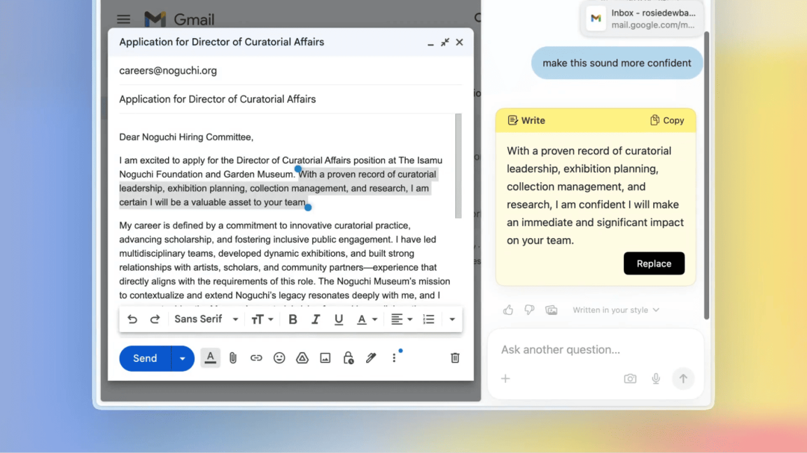Exit full-screen compose with arrows icon
The width and height of the screenshot is (807, 453).
coord(445,42)
